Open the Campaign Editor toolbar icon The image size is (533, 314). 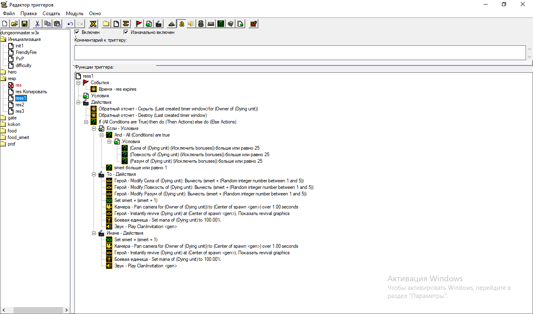[211, 24]
